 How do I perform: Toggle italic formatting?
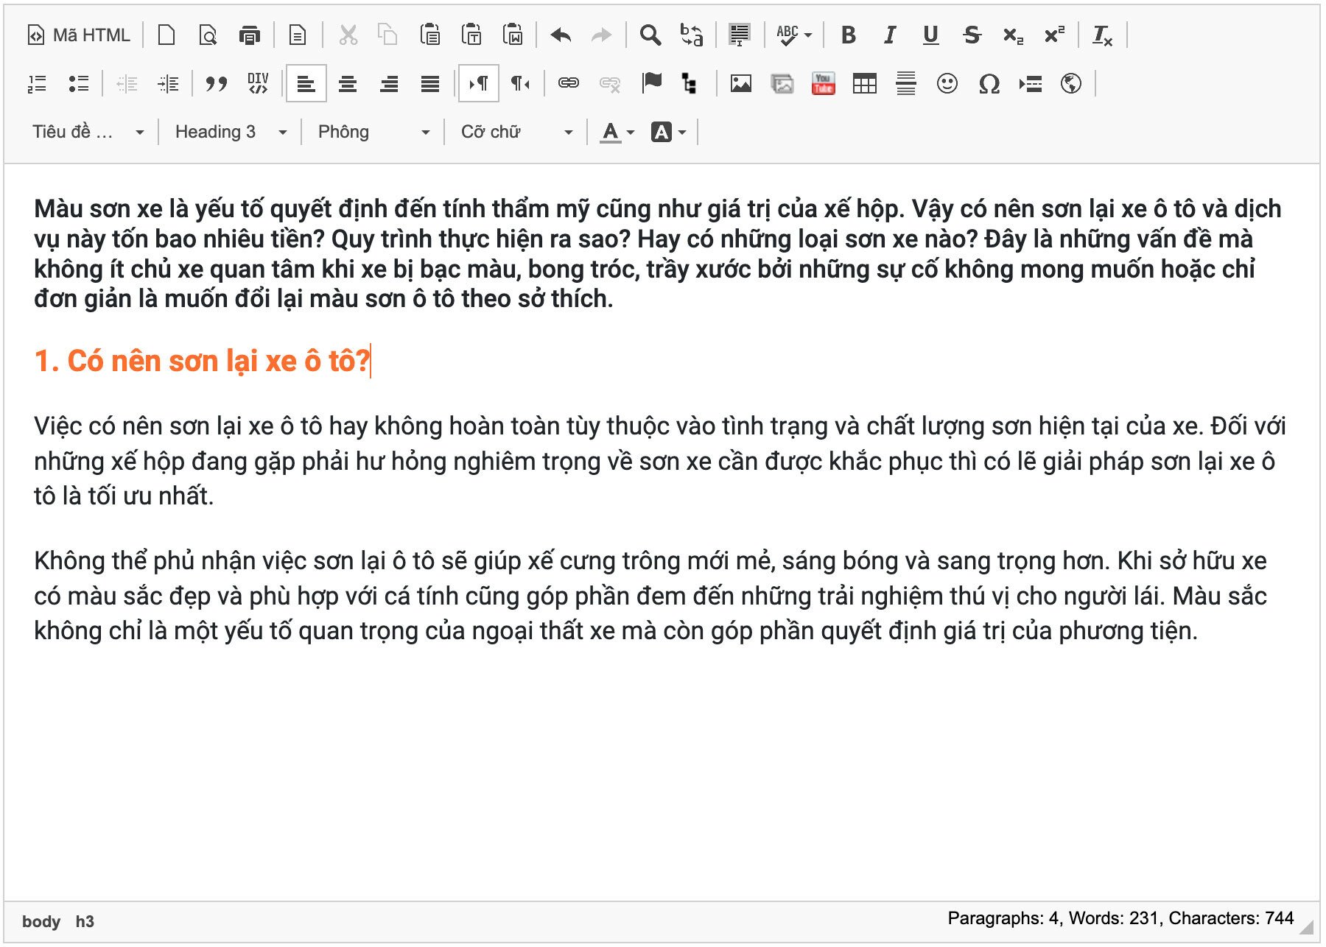coord(889,35)
